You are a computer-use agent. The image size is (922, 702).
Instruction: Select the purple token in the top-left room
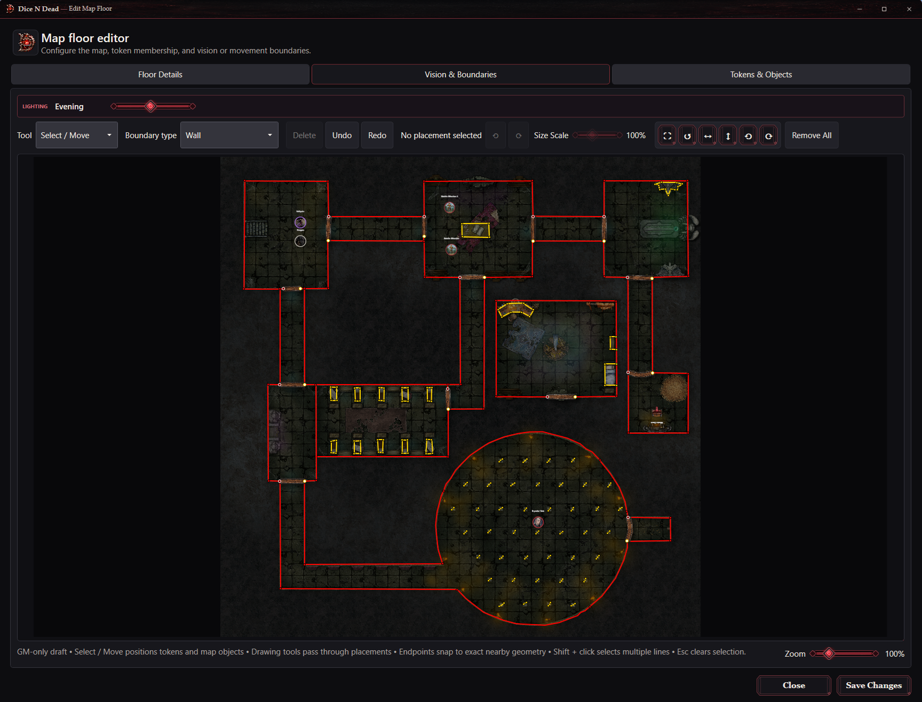pos(300,222)
